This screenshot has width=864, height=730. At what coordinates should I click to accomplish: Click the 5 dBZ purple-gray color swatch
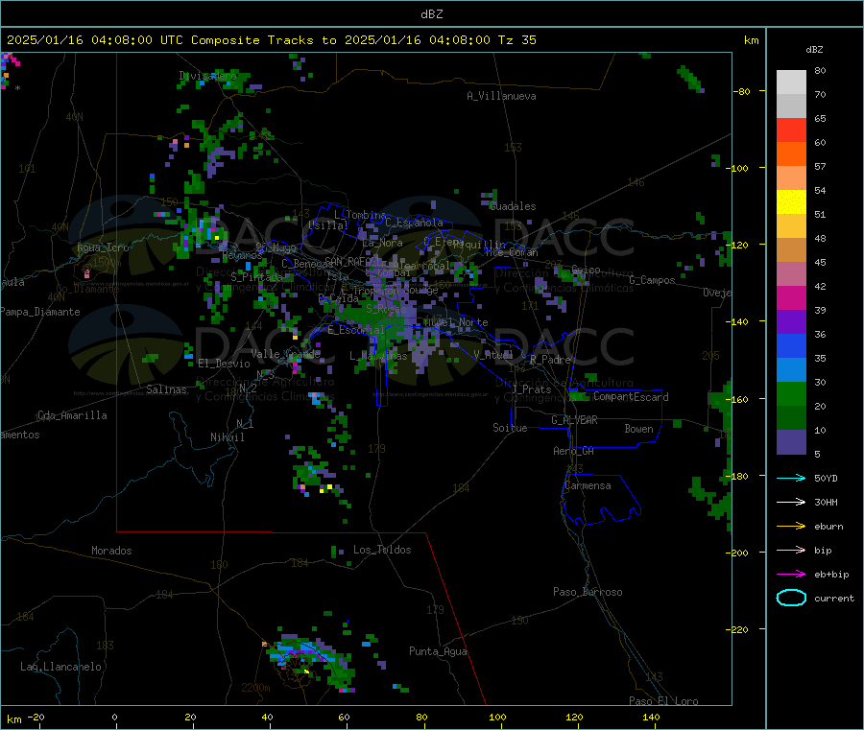point(791,441)
